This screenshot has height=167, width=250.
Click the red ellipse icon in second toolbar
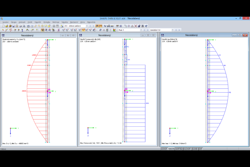104,30
